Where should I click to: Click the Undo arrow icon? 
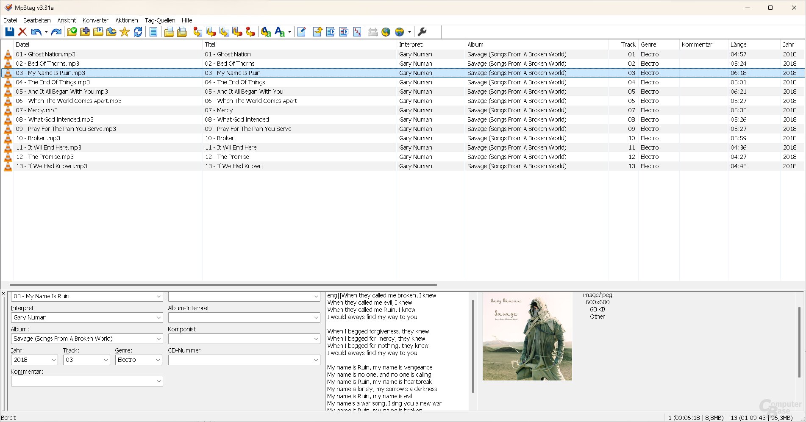[x=36, y=32]
